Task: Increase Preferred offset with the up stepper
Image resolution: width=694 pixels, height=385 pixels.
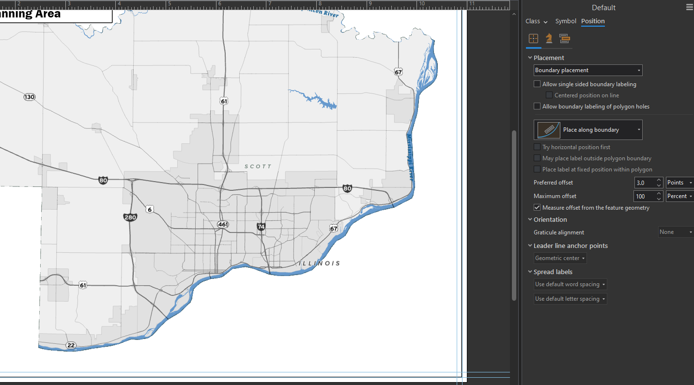Action: click(658, 180)
